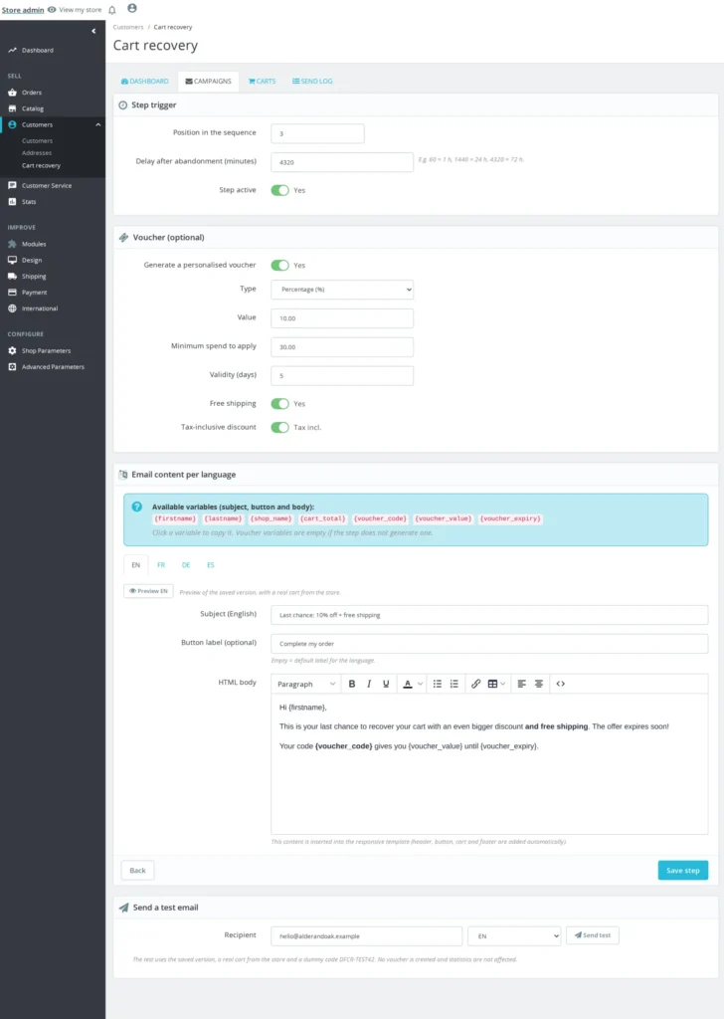Viewport: 724px width, 1019px height.
Task: Click the Position in the sequence field
Action: [317, 133]
